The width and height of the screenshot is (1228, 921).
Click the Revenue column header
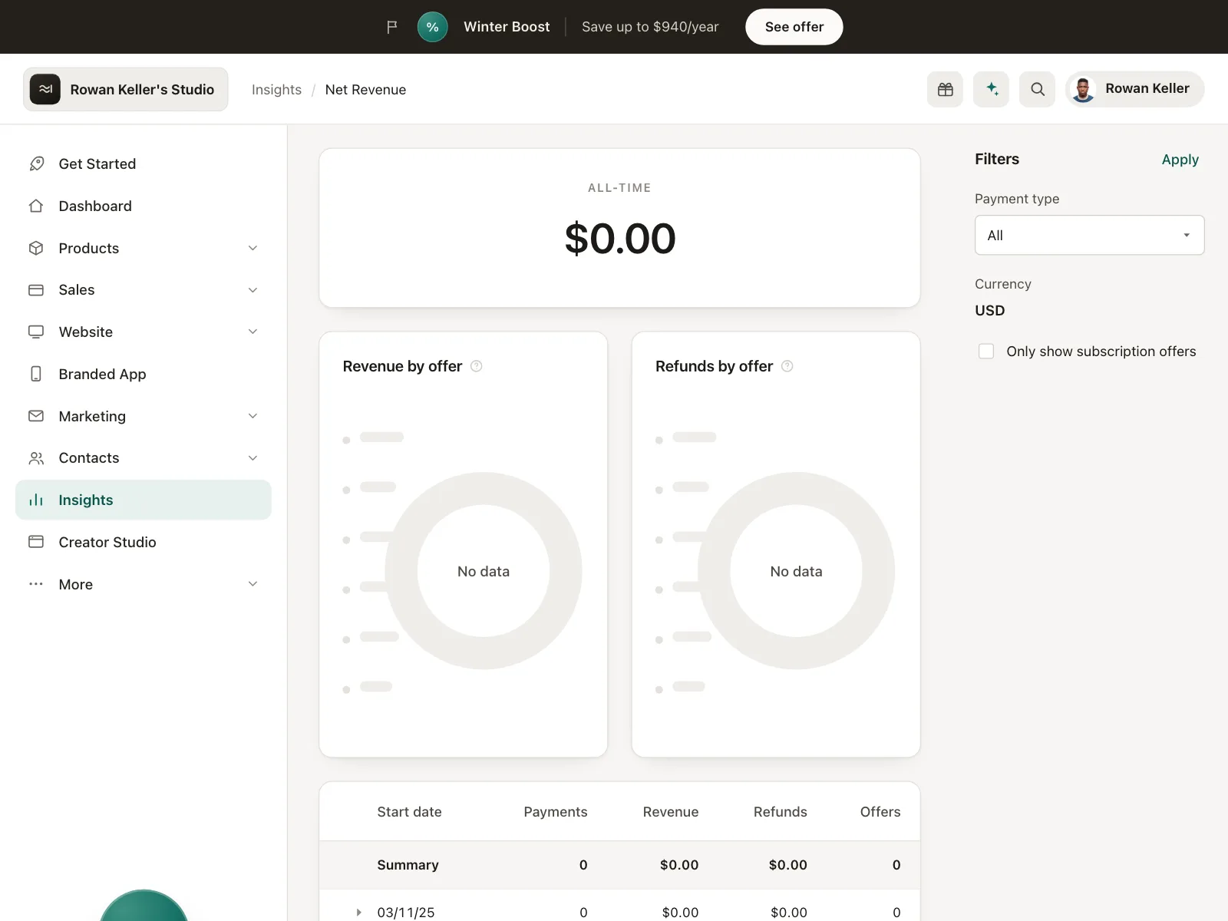pos(671,812)
